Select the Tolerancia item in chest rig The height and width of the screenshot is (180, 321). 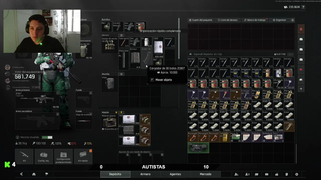click(x=124, y=42)
